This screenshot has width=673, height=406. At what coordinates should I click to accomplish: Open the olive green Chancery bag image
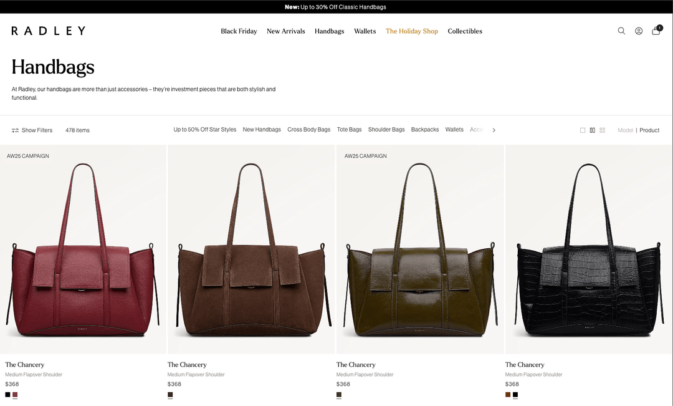(x=420, y=249)
